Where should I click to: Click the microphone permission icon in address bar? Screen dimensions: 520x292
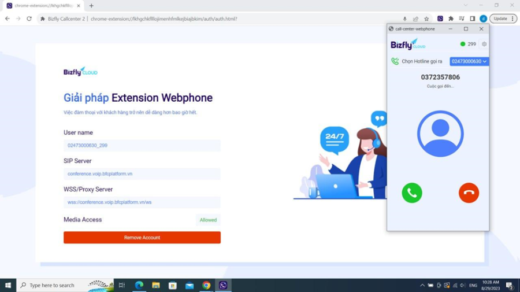pos(404,19)
